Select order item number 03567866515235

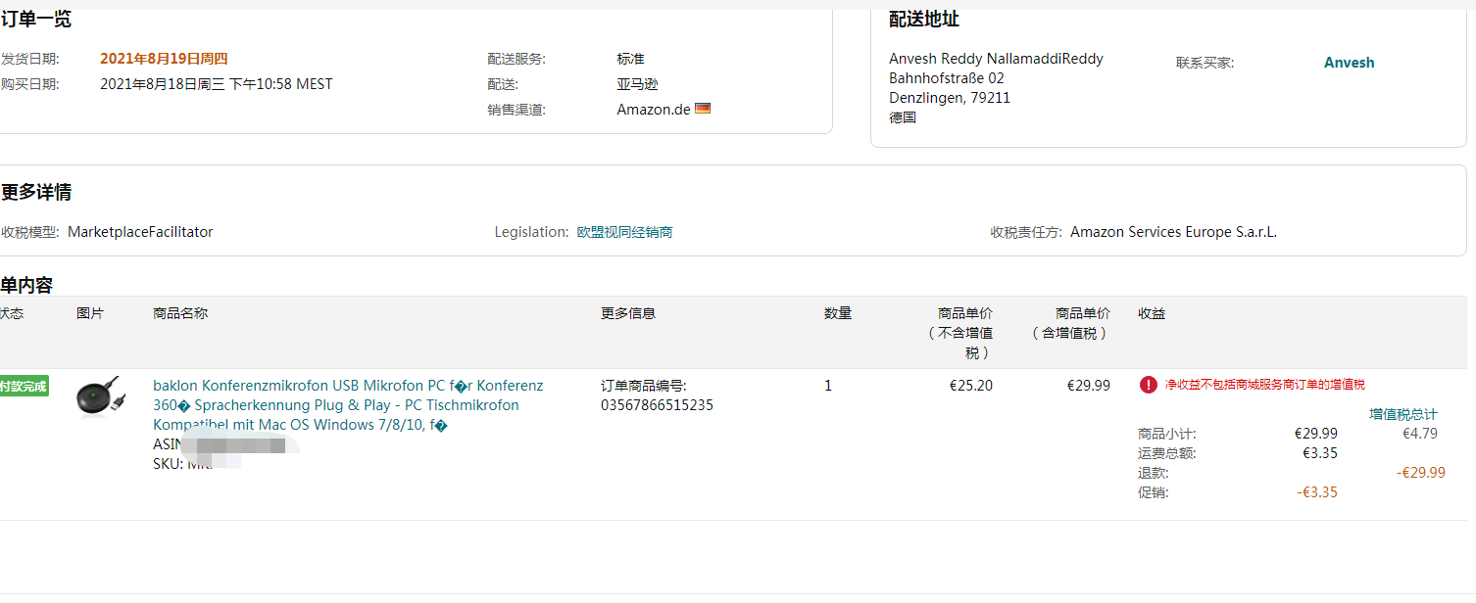[657, 405]
